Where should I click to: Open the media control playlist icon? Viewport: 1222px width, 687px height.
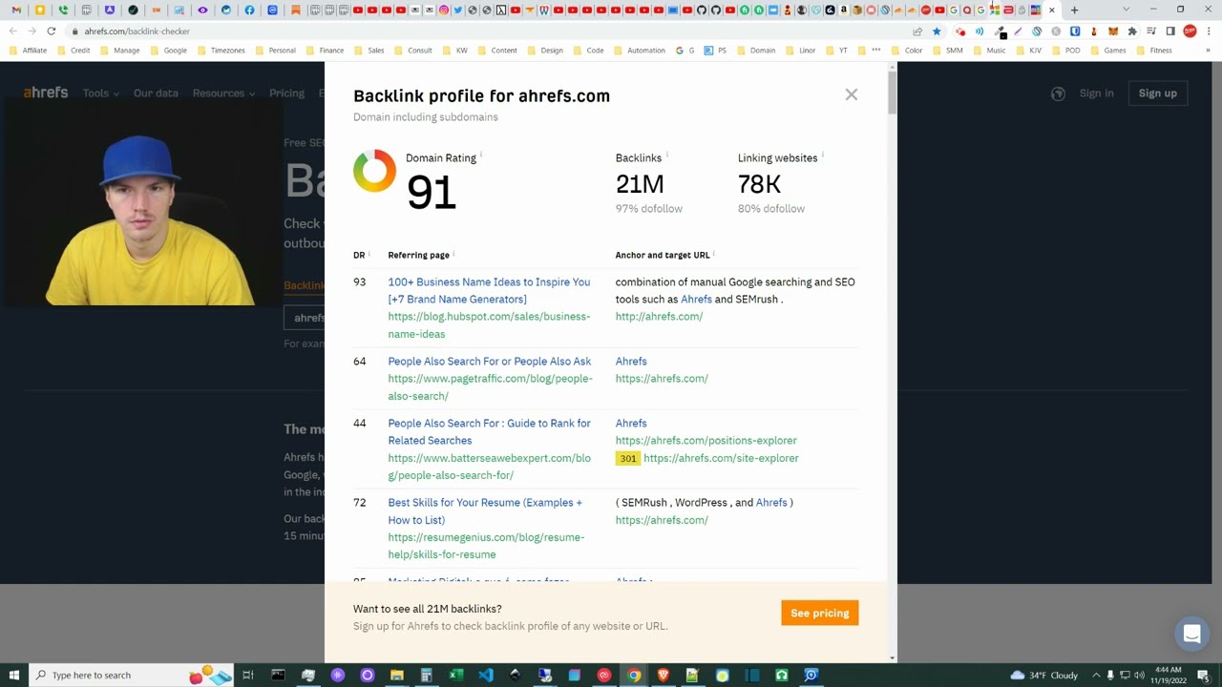click(1151, 31)
